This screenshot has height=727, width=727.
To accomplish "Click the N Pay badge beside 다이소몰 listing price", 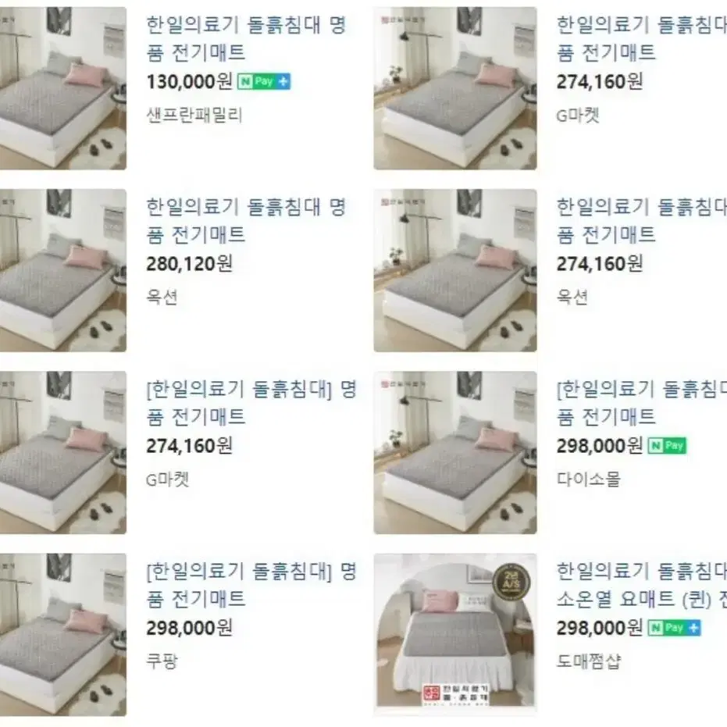I will coord(667,446).
